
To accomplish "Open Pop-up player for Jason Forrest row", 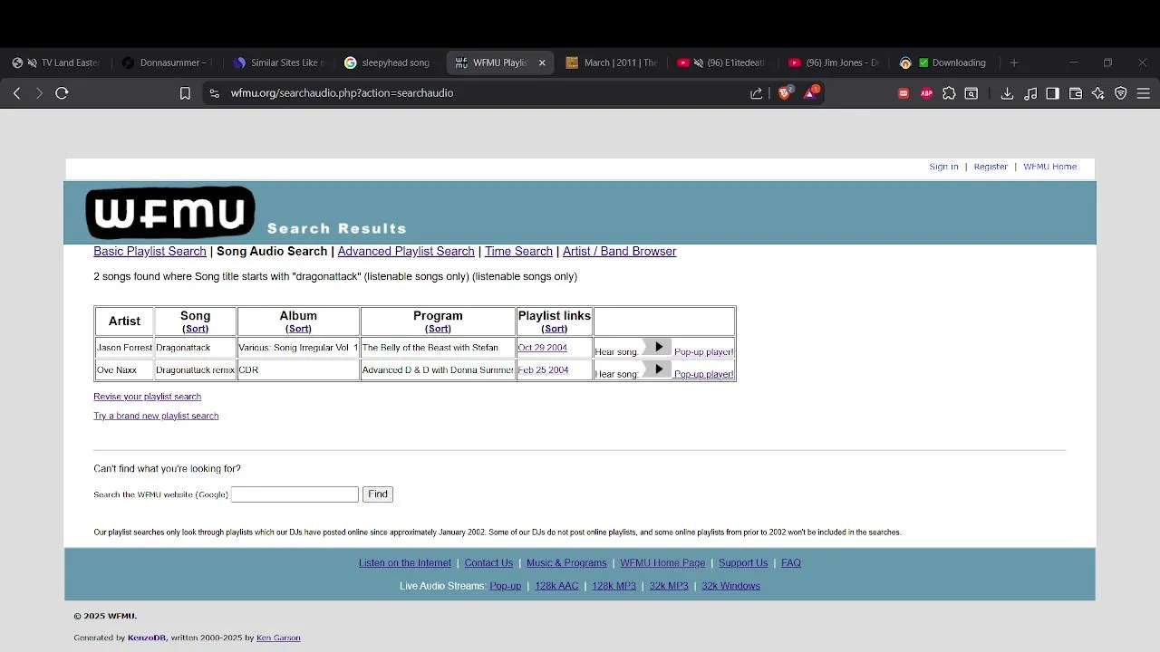I will 703,352.
